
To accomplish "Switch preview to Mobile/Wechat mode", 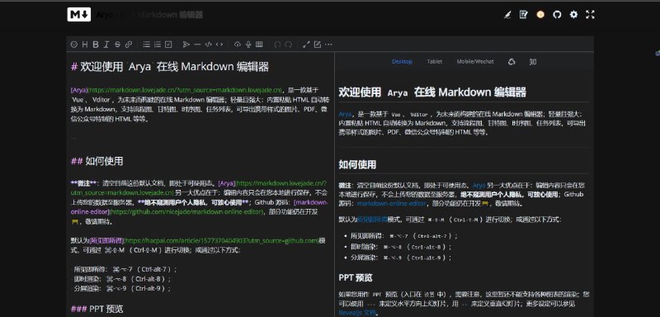I will 475,61.
